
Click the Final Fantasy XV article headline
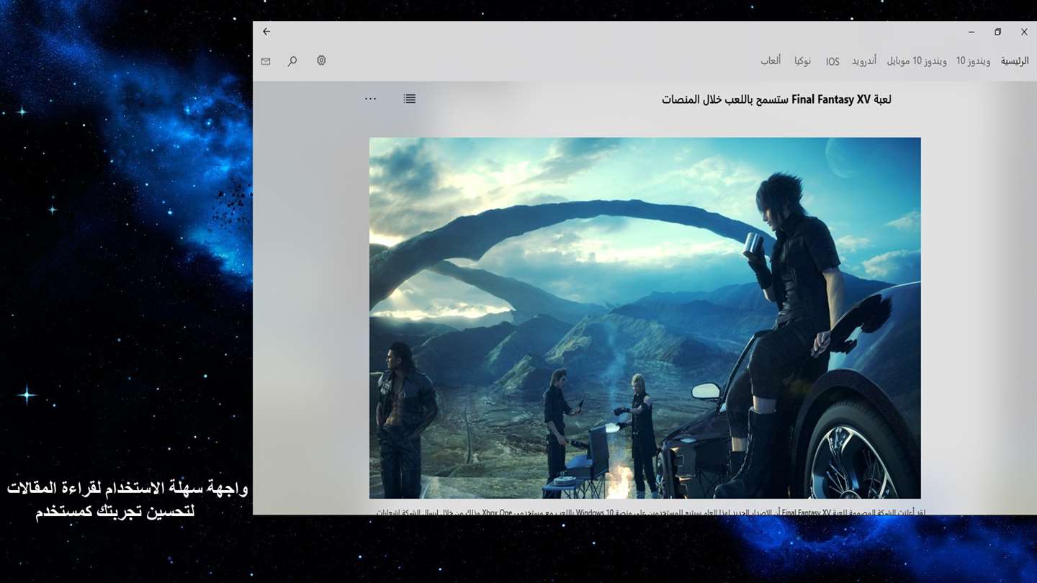pyautogui.click(x=776, y=99)
